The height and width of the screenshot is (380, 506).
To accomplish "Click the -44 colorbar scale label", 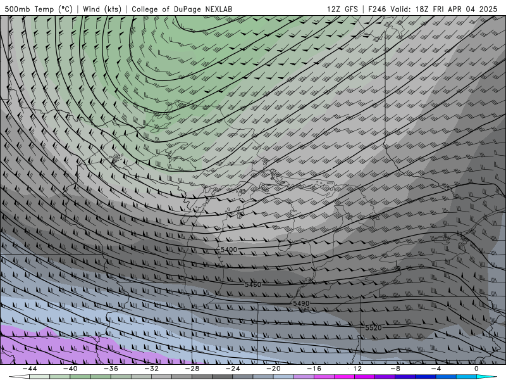I will (x=30, y=369).
